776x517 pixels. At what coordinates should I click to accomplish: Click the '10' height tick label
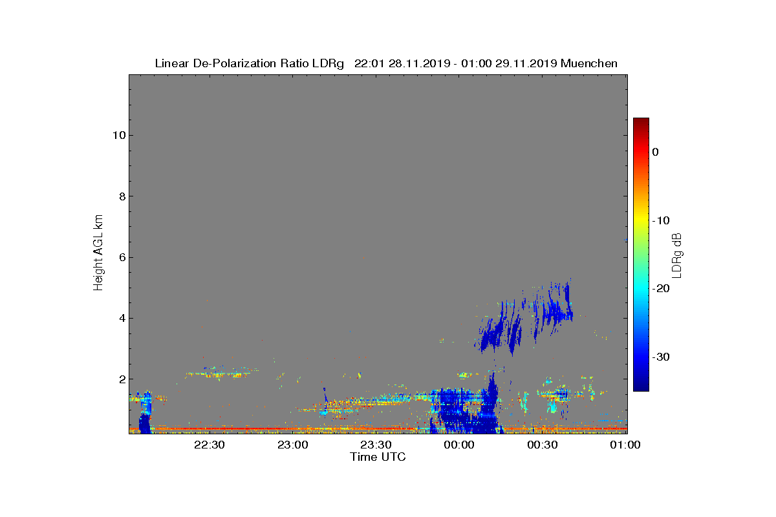(x=118, y=135)
